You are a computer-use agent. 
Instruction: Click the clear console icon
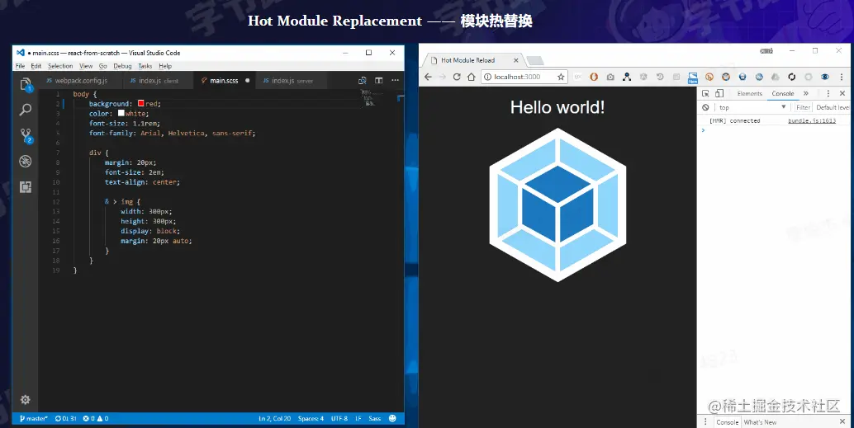tap(705, 107)
